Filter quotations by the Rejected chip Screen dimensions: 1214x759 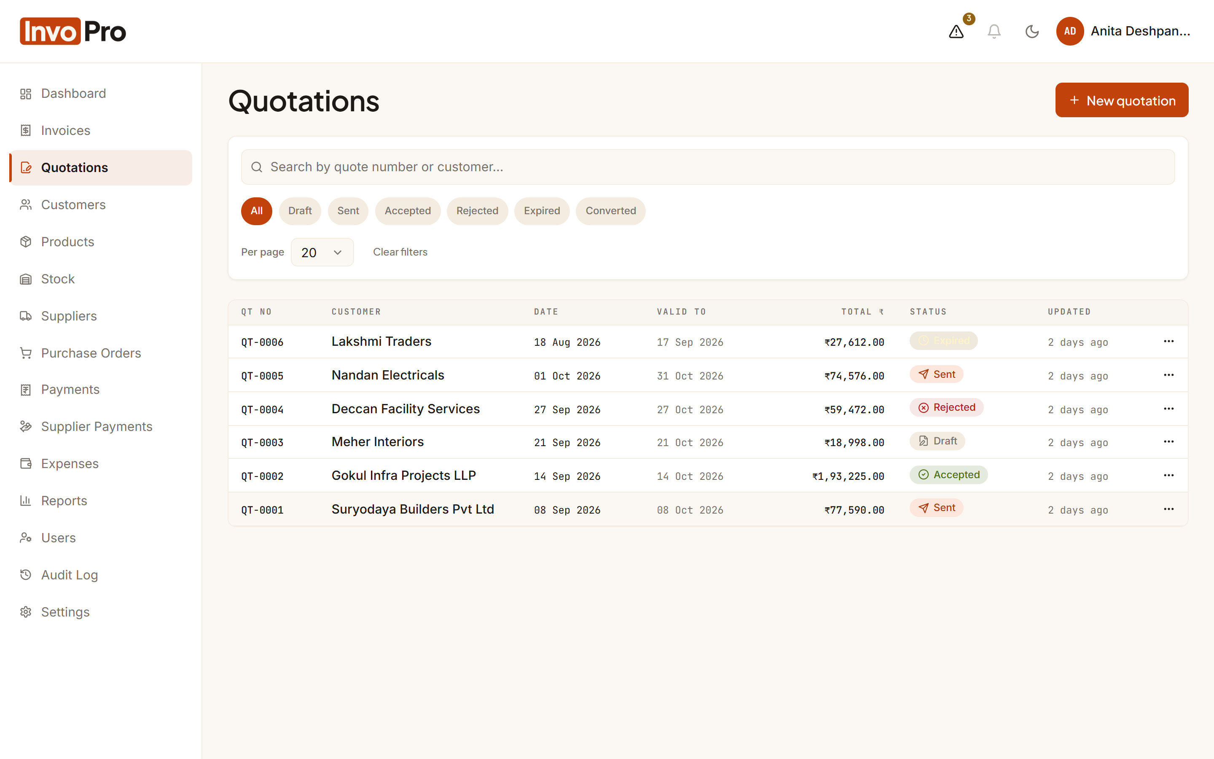click(477, 211)
